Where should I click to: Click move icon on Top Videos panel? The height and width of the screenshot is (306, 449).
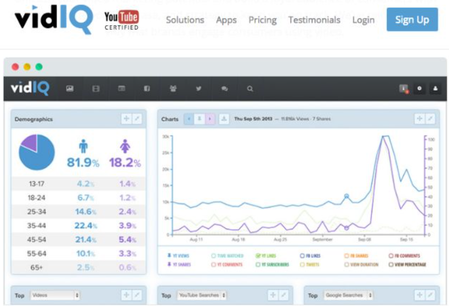point(126,295)
